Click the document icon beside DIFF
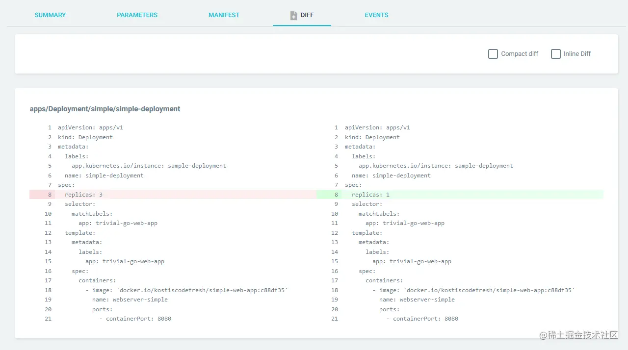 294,16
